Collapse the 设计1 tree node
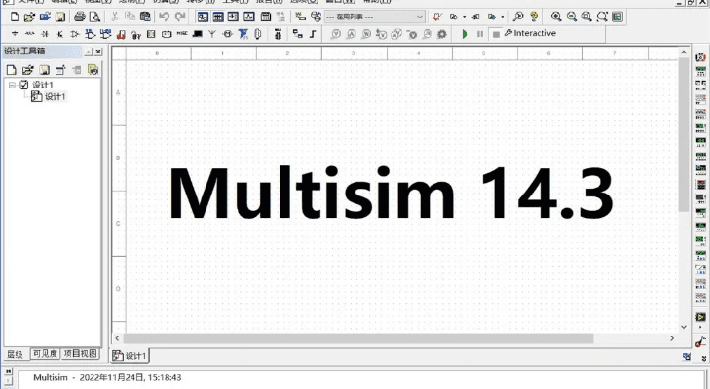 tap(13, 85)
